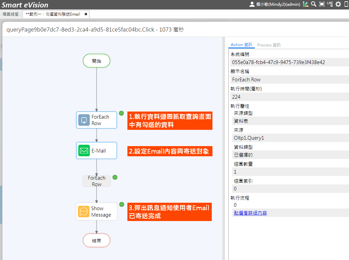Click the green dot beside Show Message
The width and height of the screenshot is (349, 260).
(122, 204)
